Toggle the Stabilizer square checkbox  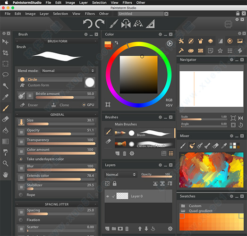(x=21, y=187)
